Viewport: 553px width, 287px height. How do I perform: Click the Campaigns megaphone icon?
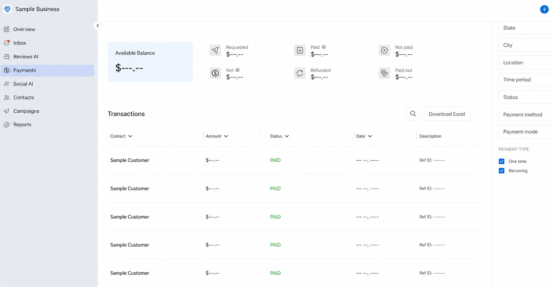[x=7, y=111]
